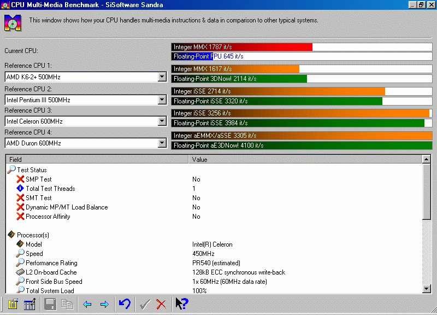Click the Floating-Point 3DNow! 2114 bar
Viewport: 437px width, 315px height.
point(302,79)
